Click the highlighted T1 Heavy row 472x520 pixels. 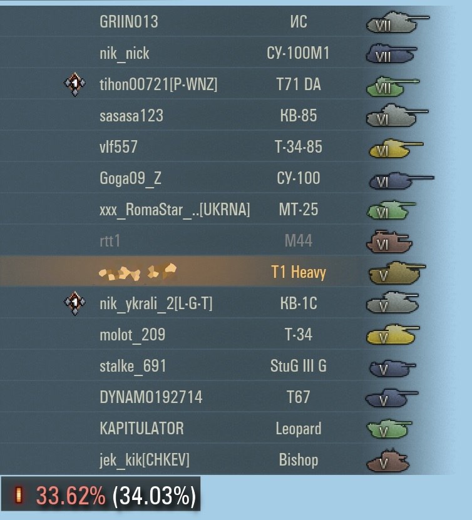(x=212, y=272)
